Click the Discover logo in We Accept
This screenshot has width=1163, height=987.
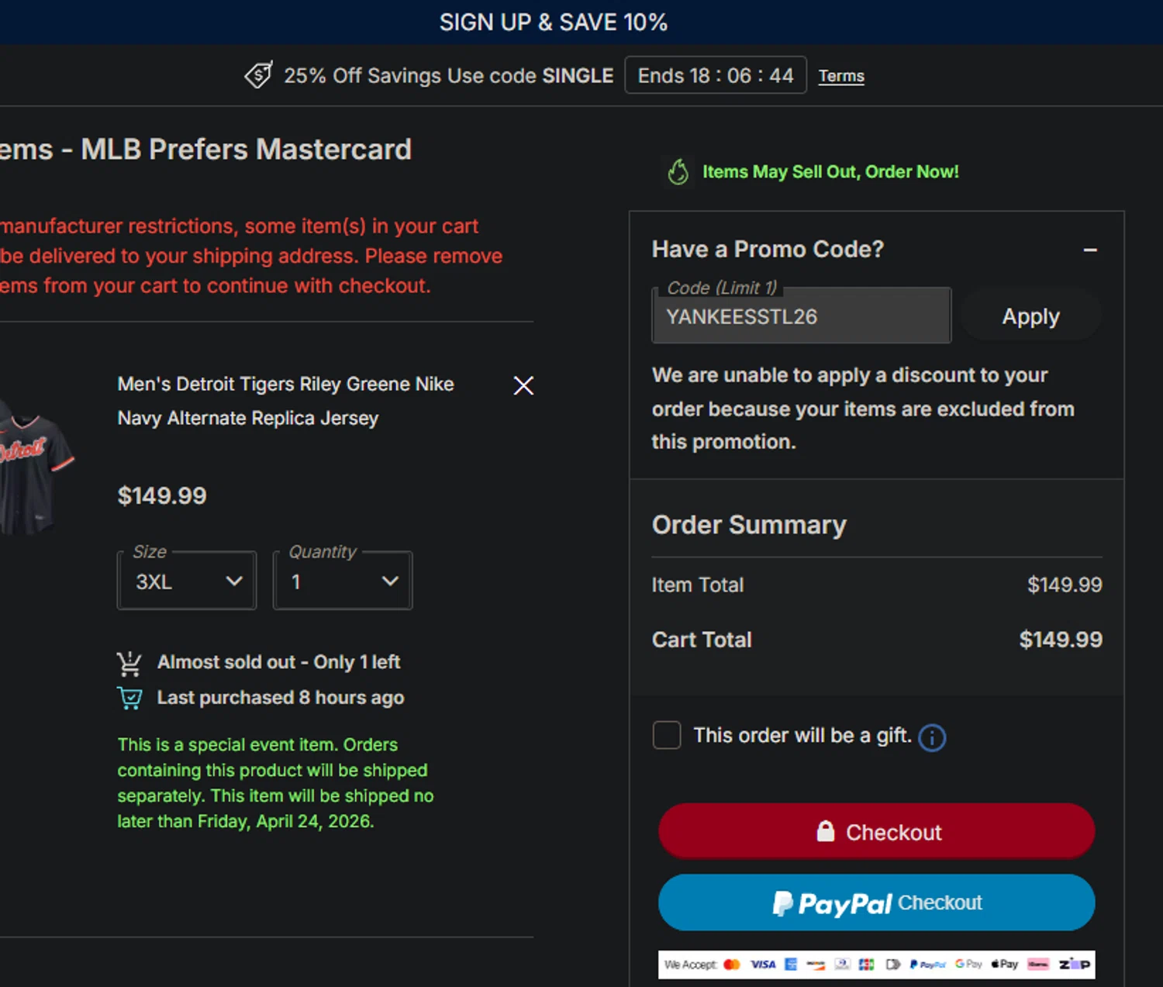(816, 965)
